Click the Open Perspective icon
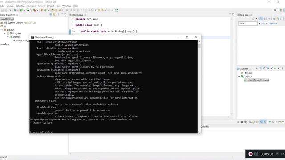285x160 pixels. 281,10
